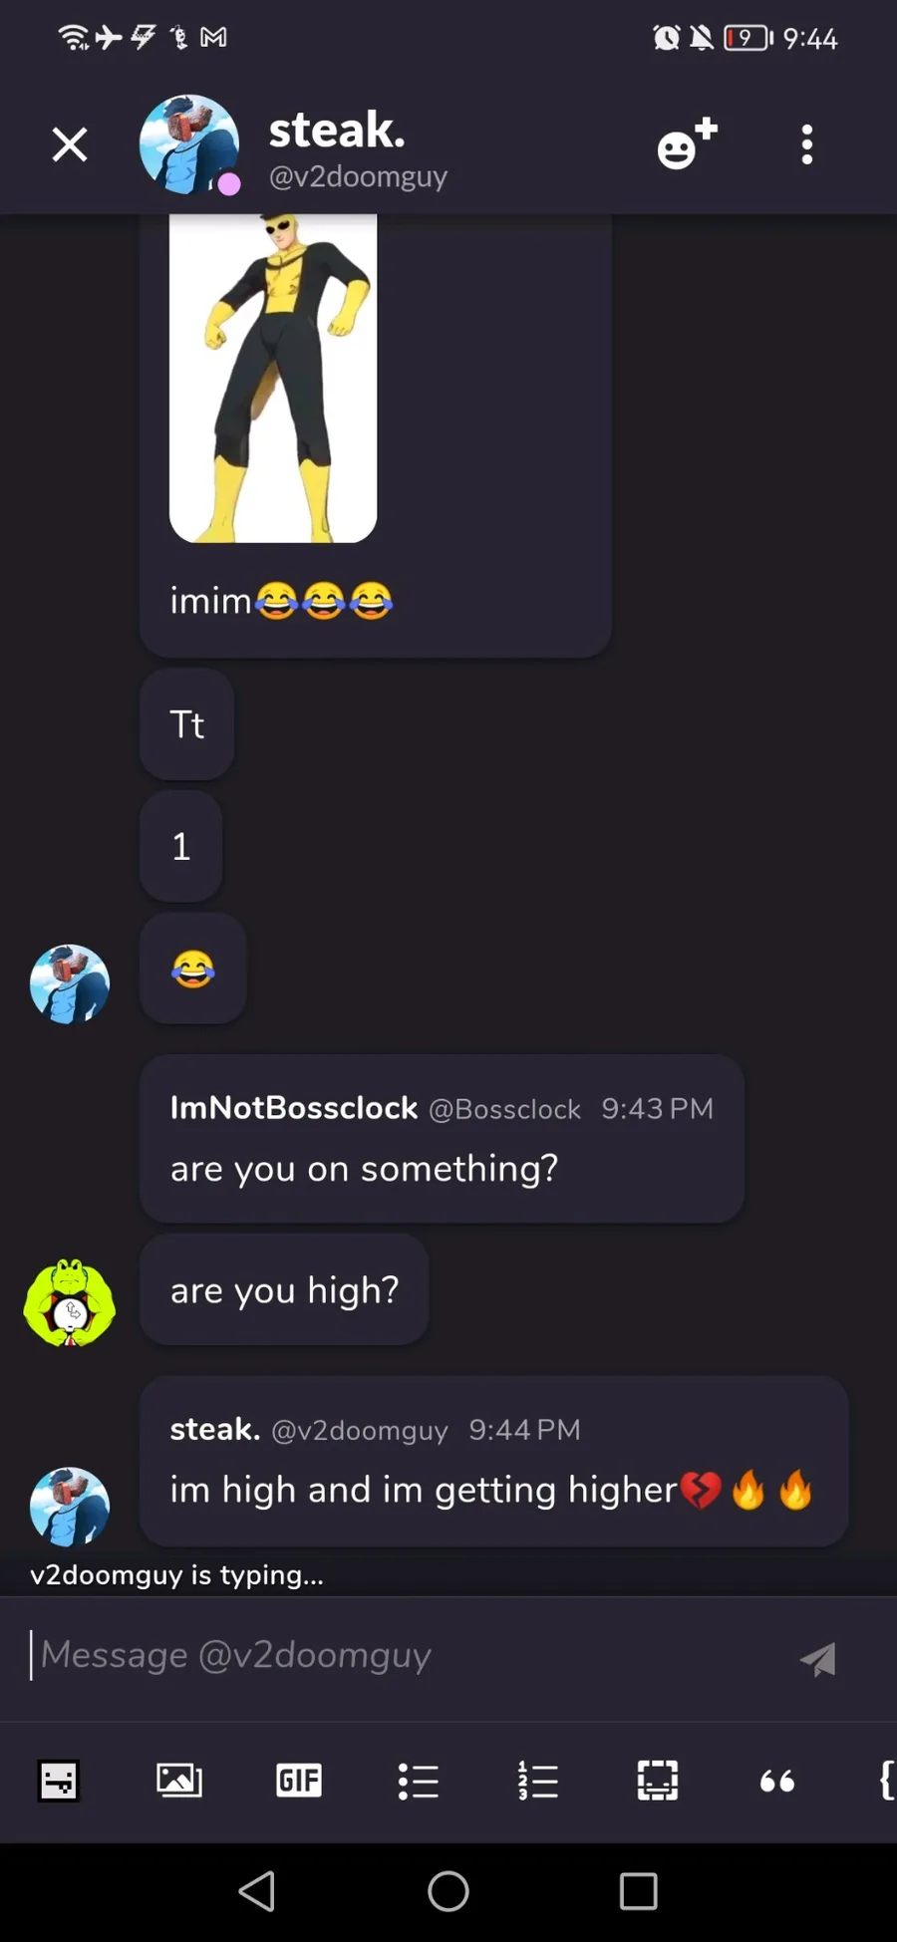Screen dimensions: 897x1942
Task: Open the GIF picker
Action: [299, 1781]
